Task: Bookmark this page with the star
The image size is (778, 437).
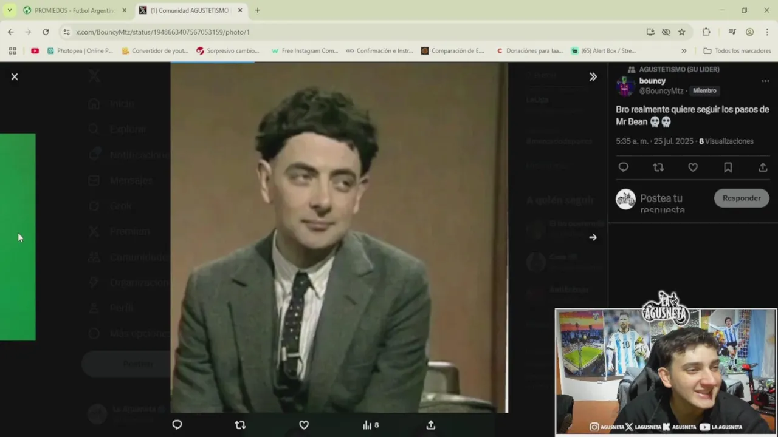Action: (682, 32)
